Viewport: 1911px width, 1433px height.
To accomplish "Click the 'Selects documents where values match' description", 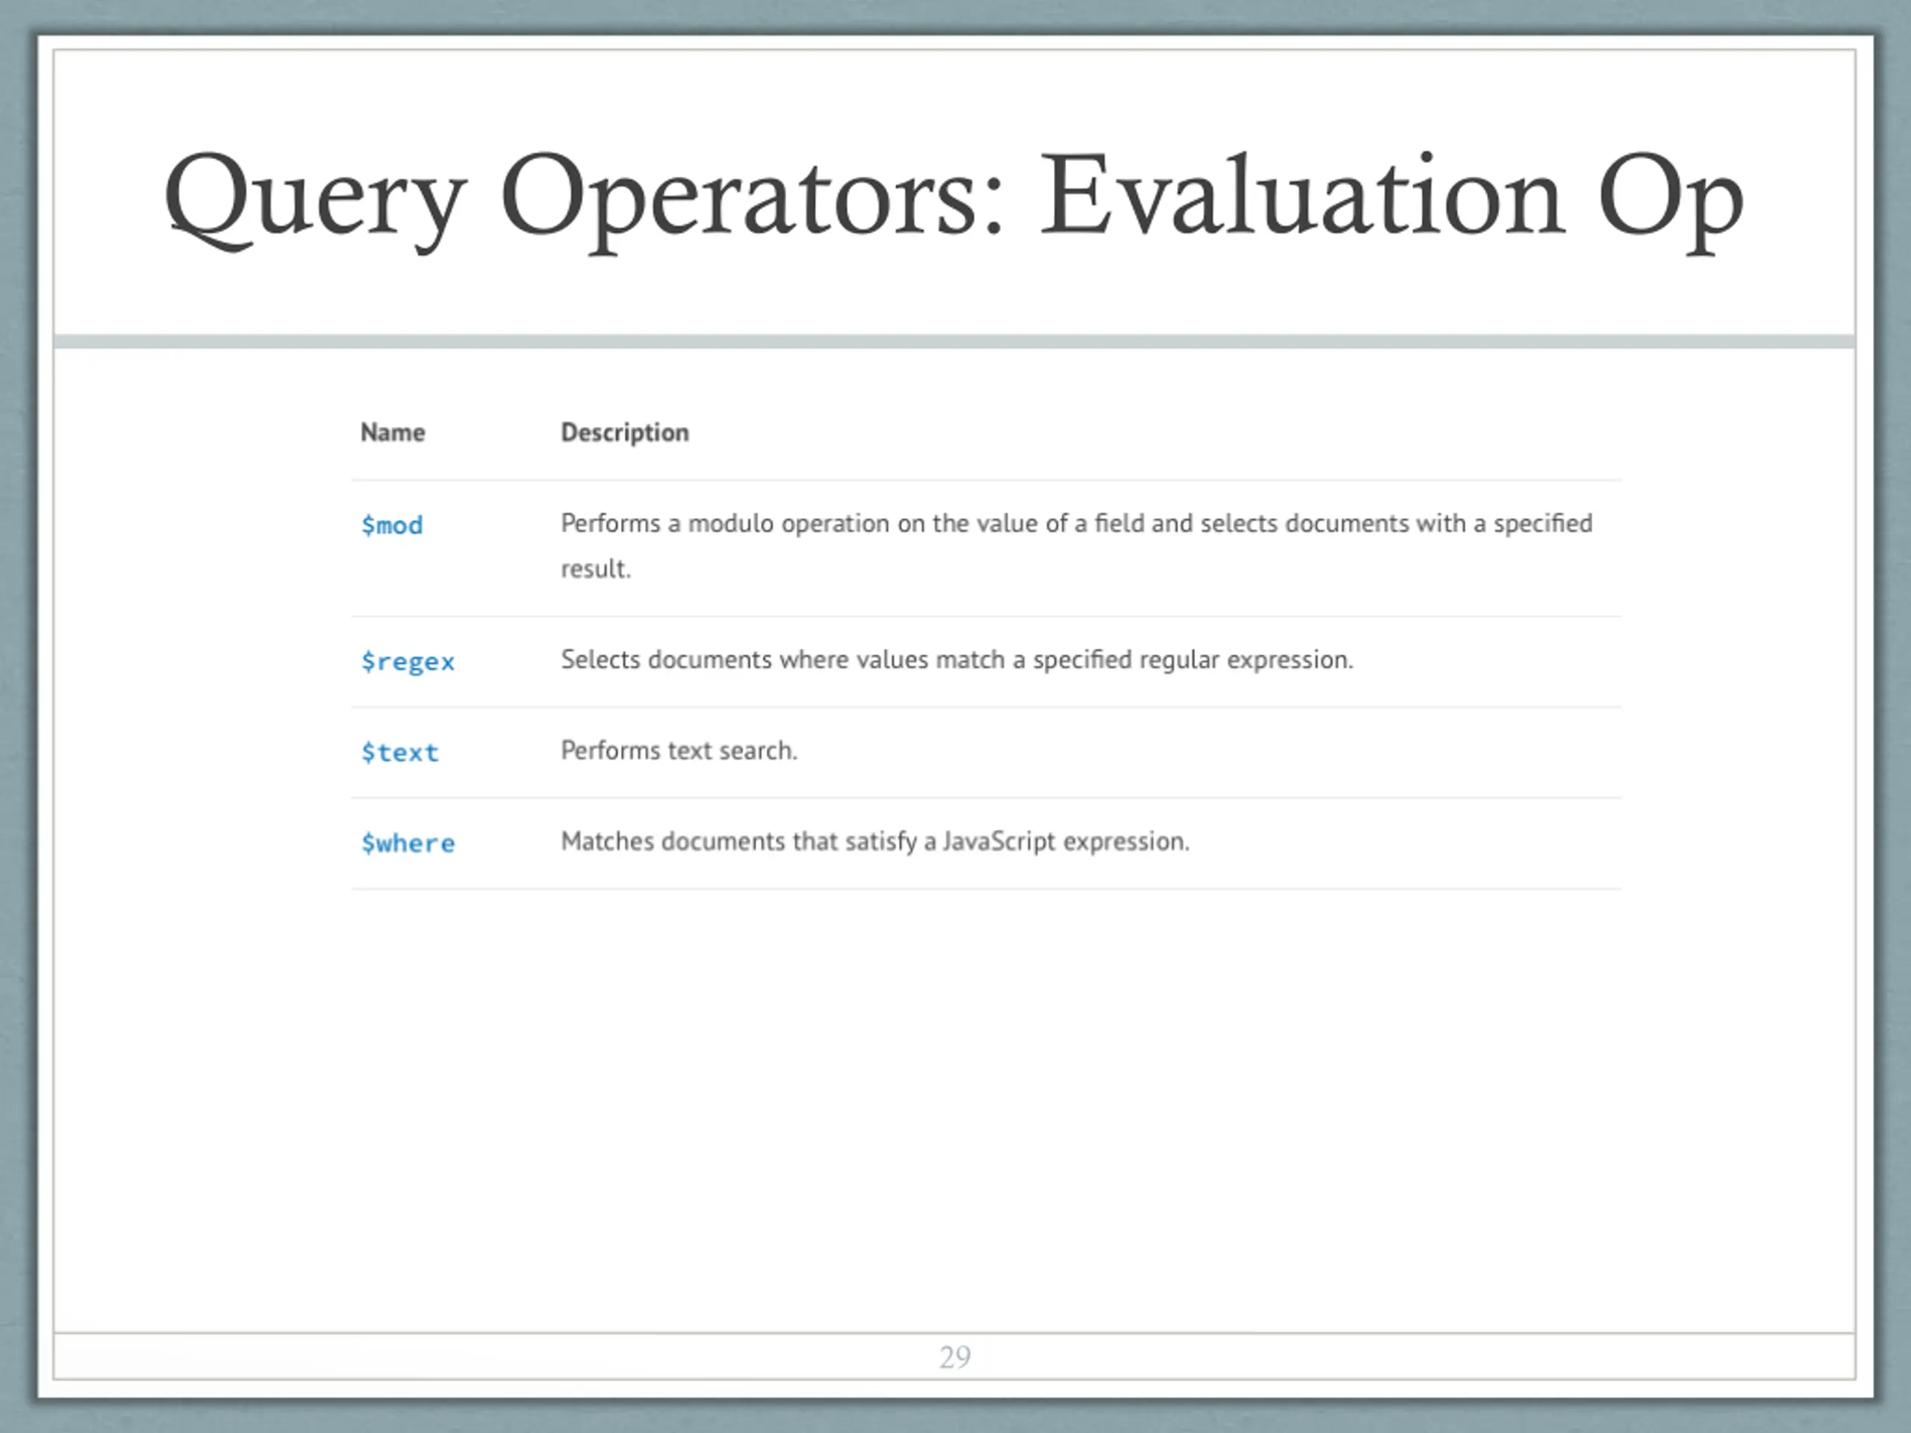I will point(957,660).
